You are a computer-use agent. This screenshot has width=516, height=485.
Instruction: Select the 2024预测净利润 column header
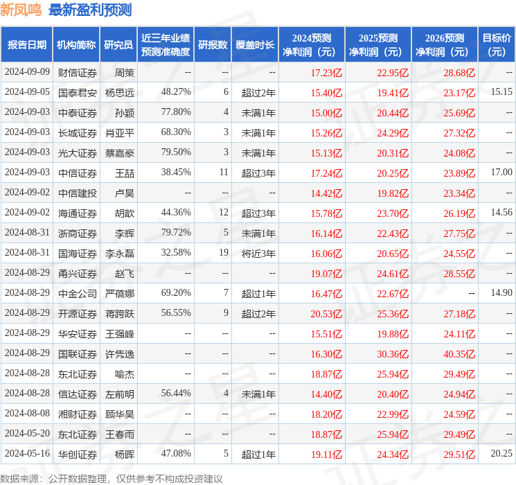click(x=312, y=45)
